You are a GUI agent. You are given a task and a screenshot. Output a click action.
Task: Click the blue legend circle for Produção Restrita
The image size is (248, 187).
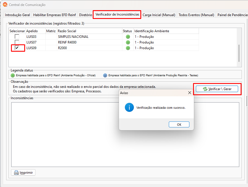coord(105,75)
